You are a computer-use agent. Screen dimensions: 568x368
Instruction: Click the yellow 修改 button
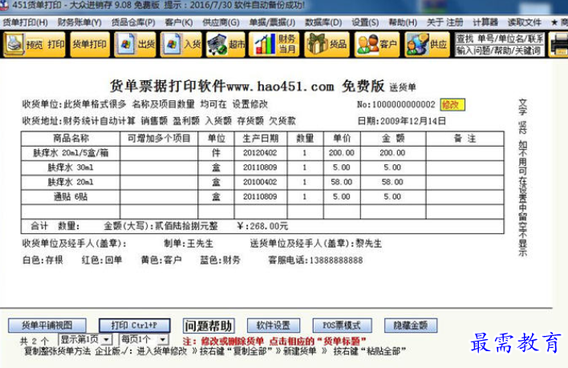452,105
